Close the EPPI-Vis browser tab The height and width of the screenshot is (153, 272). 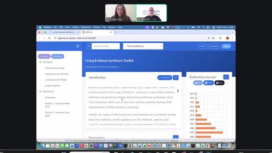click(111, 32)
